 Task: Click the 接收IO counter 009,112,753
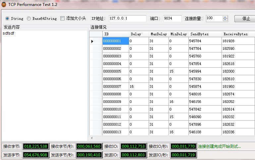[x=133, y=146]
